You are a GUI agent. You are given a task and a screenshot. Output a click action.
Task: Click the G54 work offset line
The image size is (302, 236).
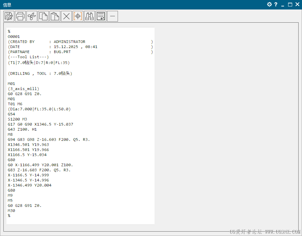tap(12, 114)
